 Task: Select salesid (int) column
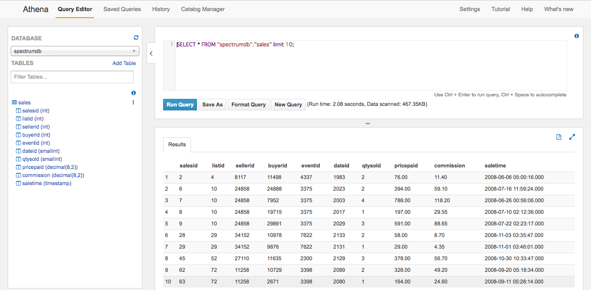coord(36,110)
